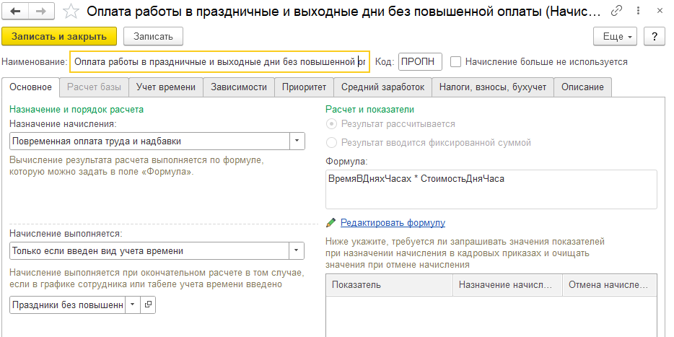Click the 'Записать и закрыть' button
674x337 pixels.
(x=60, y=36)
